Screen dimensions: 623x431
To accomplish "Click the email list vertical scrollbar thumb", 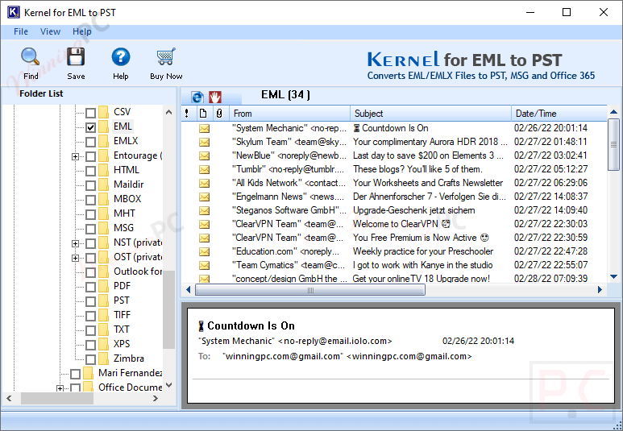I will coord(614,144).
